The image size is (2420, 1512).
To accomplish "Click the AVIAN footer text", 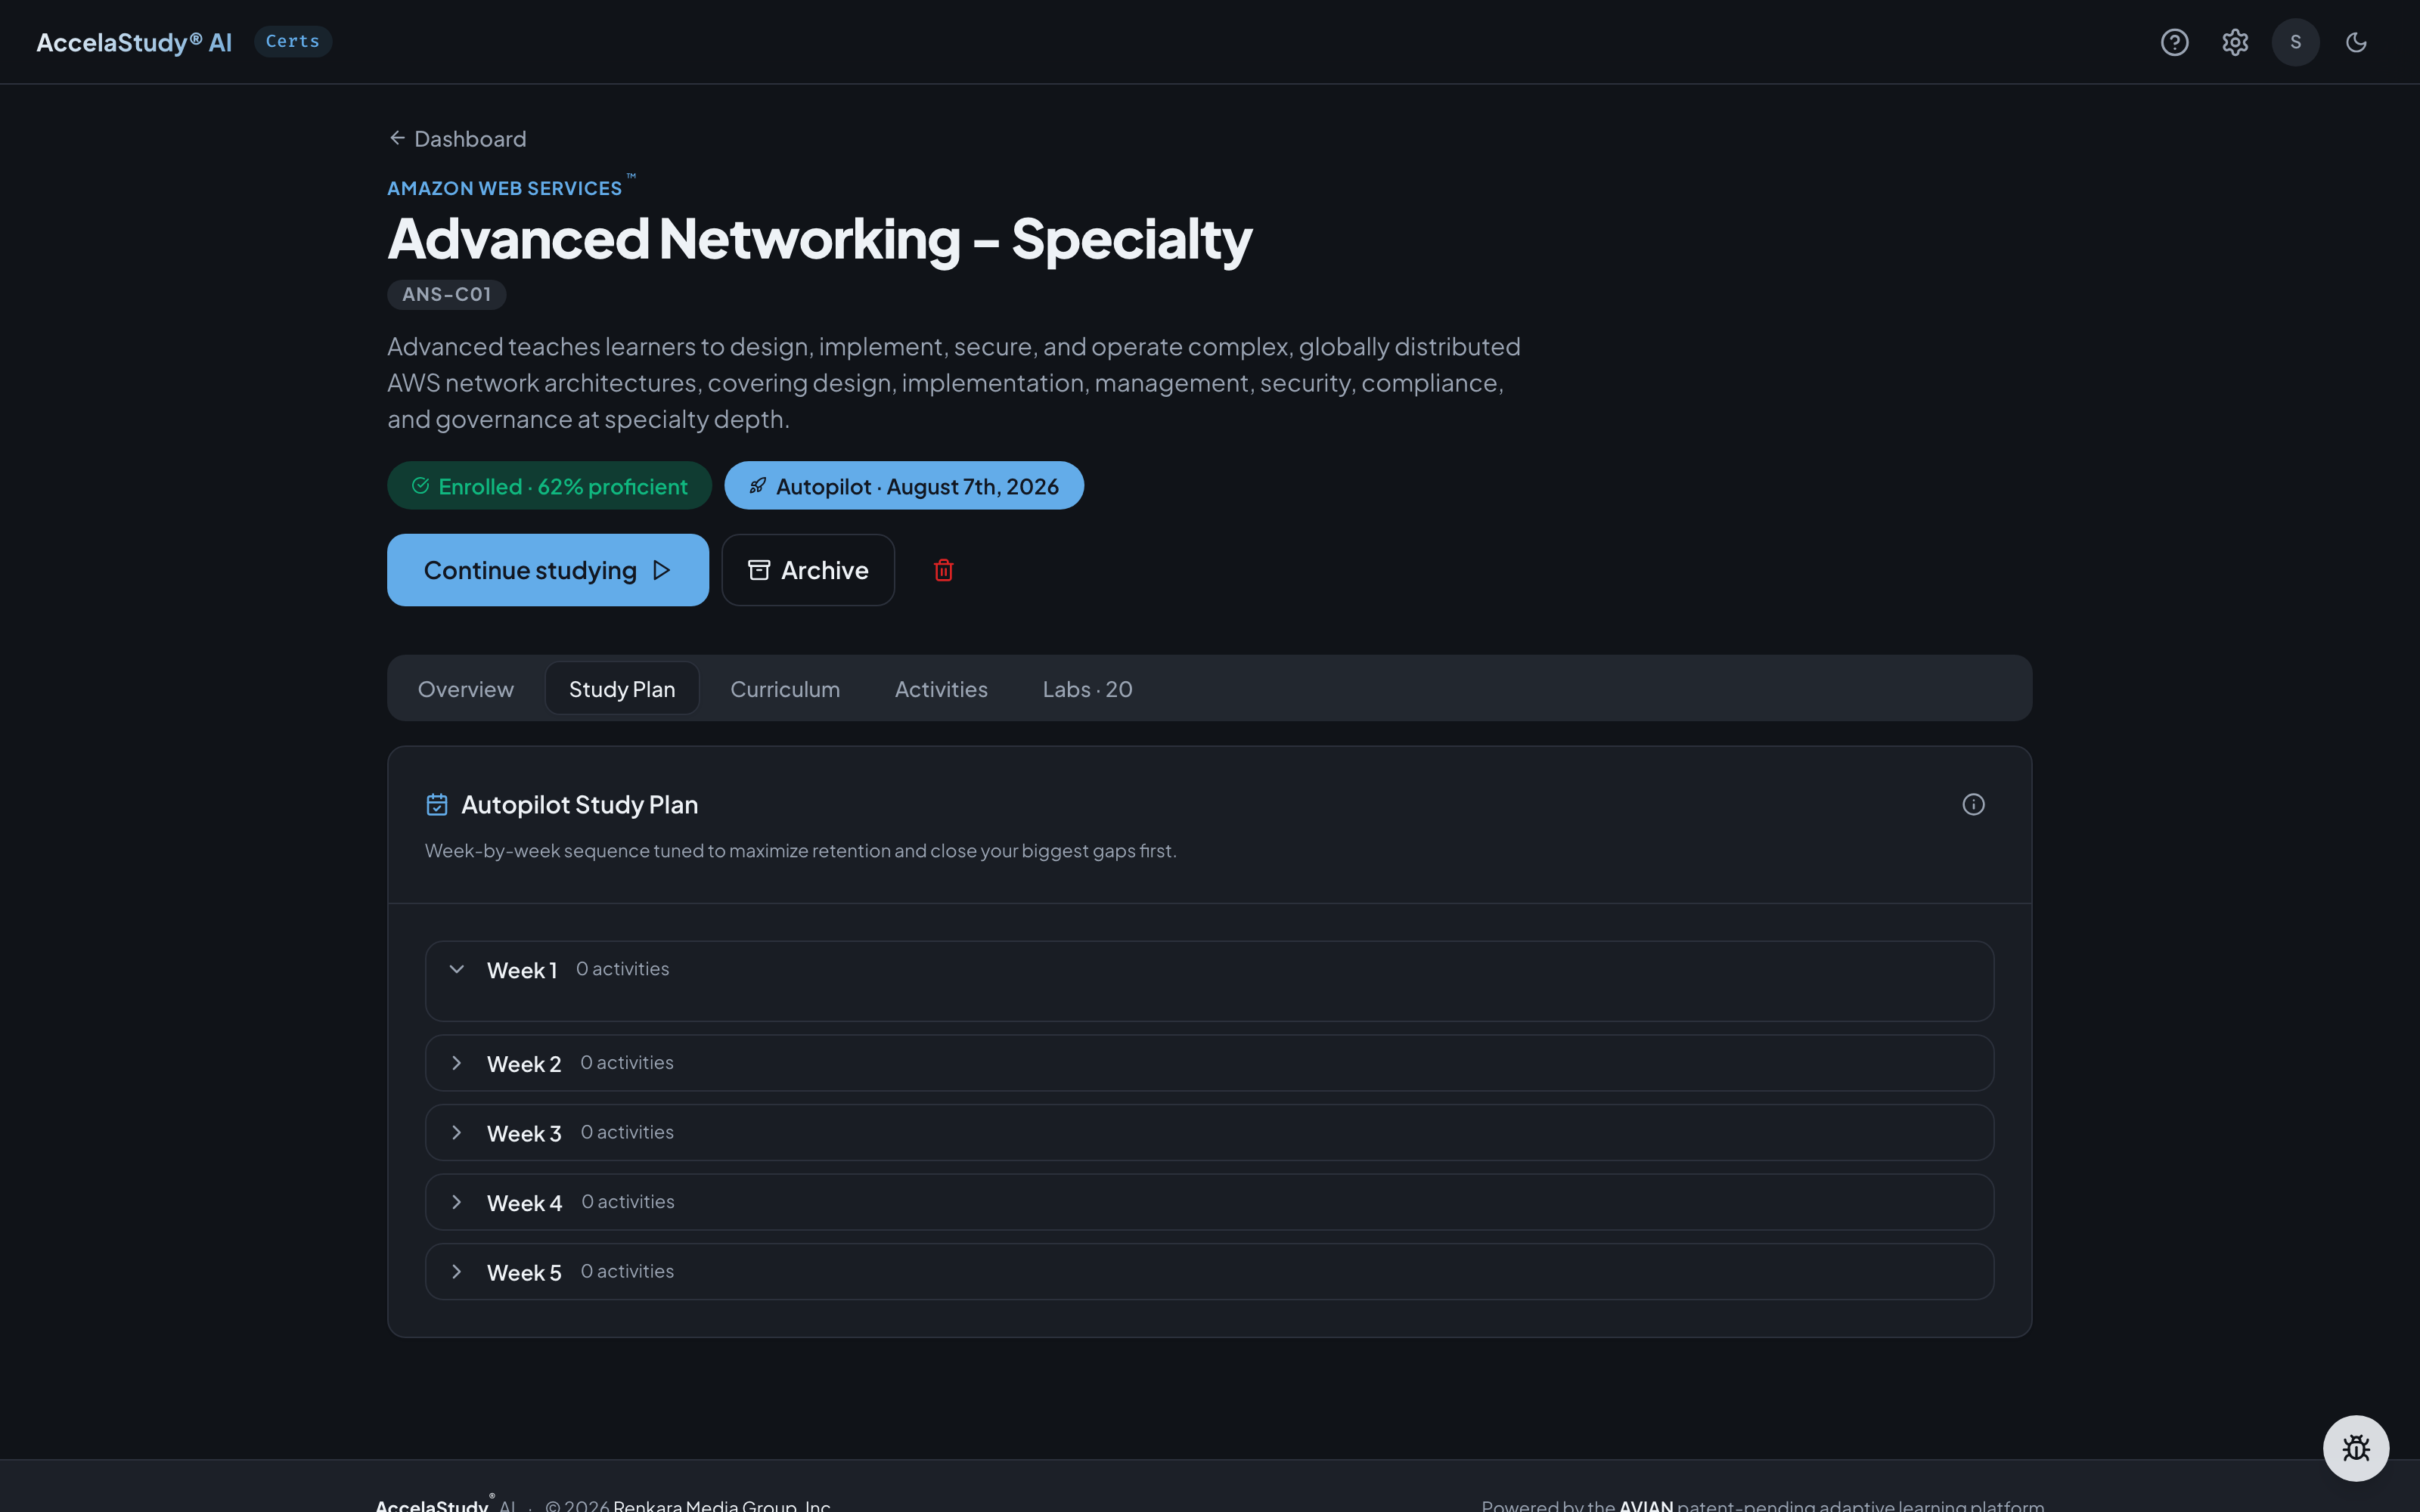I will (x=1646, y=1505).
